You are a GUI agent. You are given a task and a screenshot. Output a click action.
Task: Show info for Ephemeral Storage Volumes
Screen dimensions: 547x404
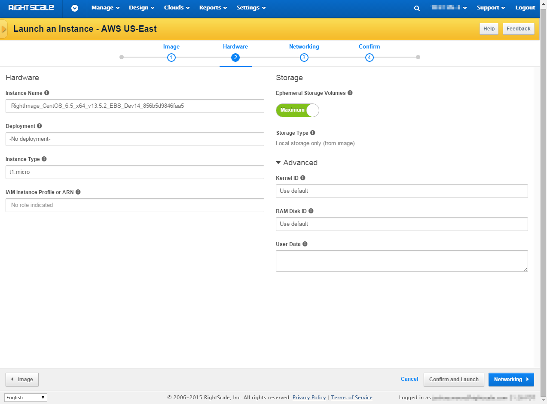click(350, 93)
